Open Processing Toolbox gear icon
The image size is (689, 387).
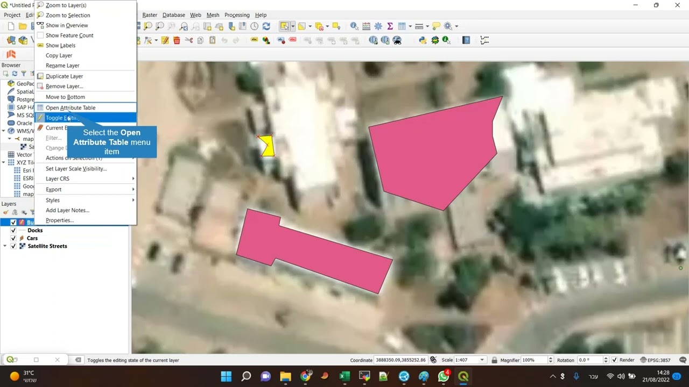(x=378, y=26)
